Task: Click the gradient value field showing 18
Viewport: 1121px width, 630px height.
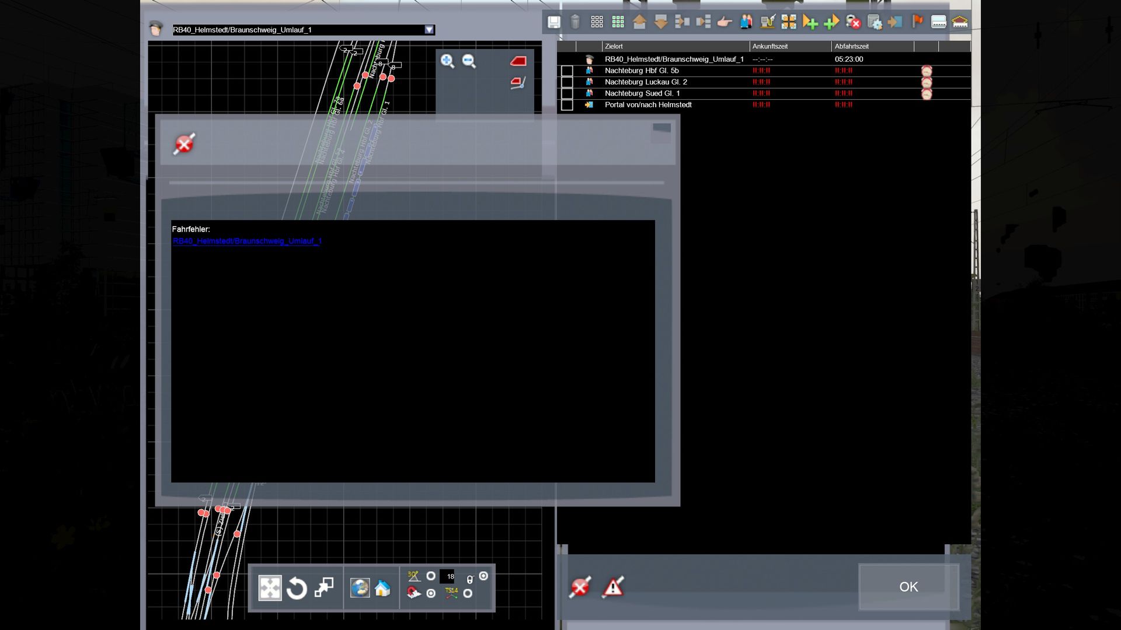Action: point(447,576)
